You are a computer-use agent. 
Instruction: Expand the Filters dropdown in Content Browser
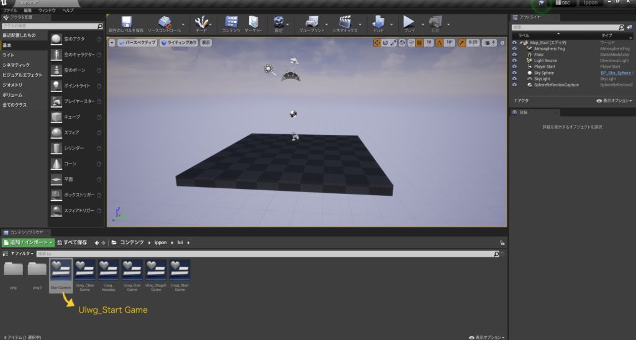[x=21, y=254]
